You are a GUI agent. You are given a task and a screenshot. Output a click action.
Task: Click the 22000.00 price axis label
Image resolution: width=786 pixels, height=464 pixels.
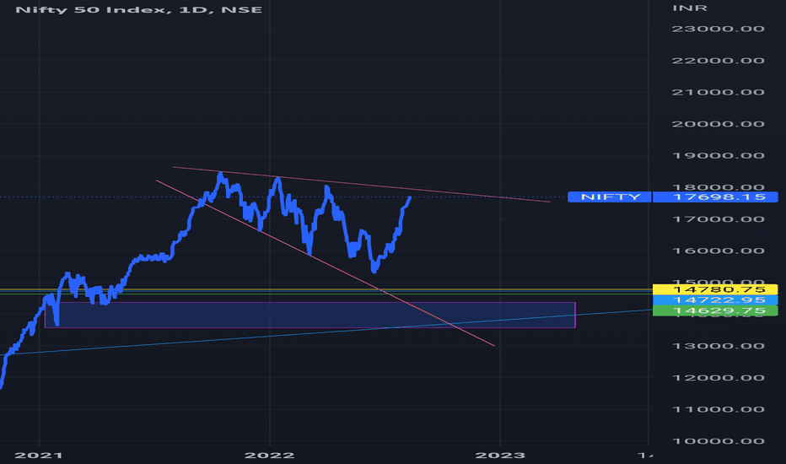pyautogui.click(x=718, y=61)
